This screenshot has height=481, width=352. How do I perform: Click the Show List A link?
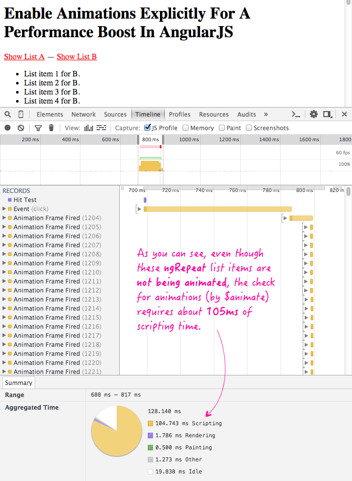click(24, 57)
